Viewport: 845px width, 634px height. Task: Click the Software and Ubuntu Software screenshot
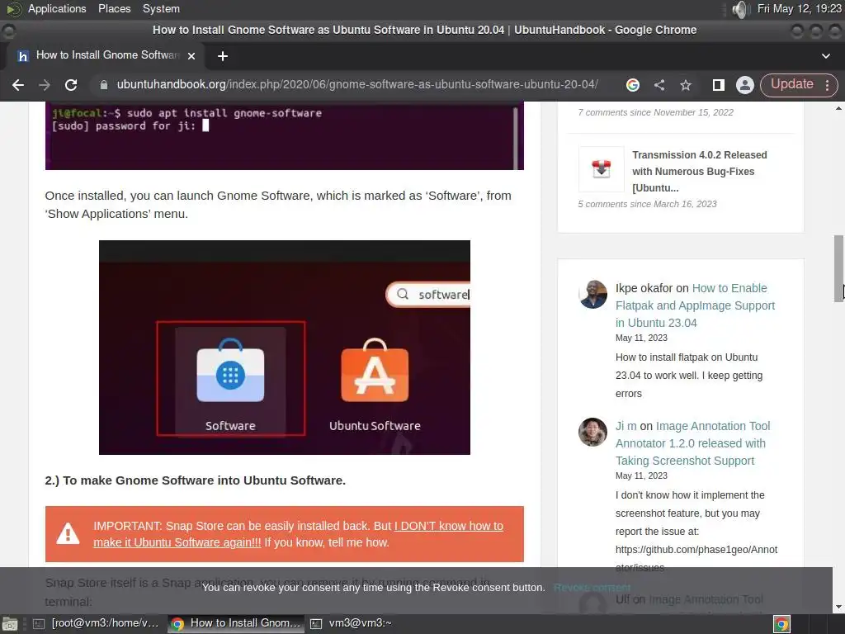285,348
